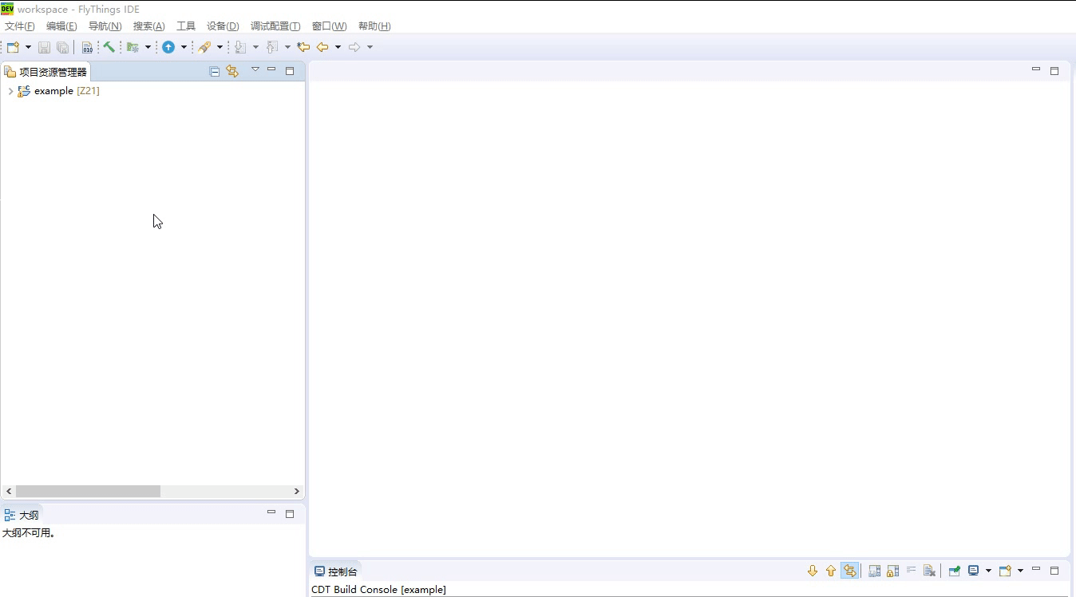Open dropdown beside green build configuration icon
Screen dimensions: 1076x597
(x=148, y=47)
